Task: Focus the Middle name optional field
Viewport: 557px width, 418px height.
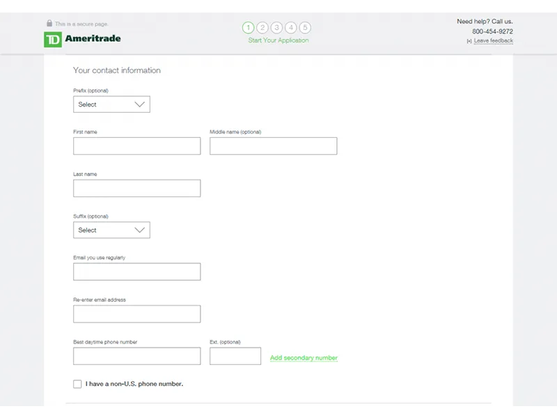Action: [x=273, y=146]
